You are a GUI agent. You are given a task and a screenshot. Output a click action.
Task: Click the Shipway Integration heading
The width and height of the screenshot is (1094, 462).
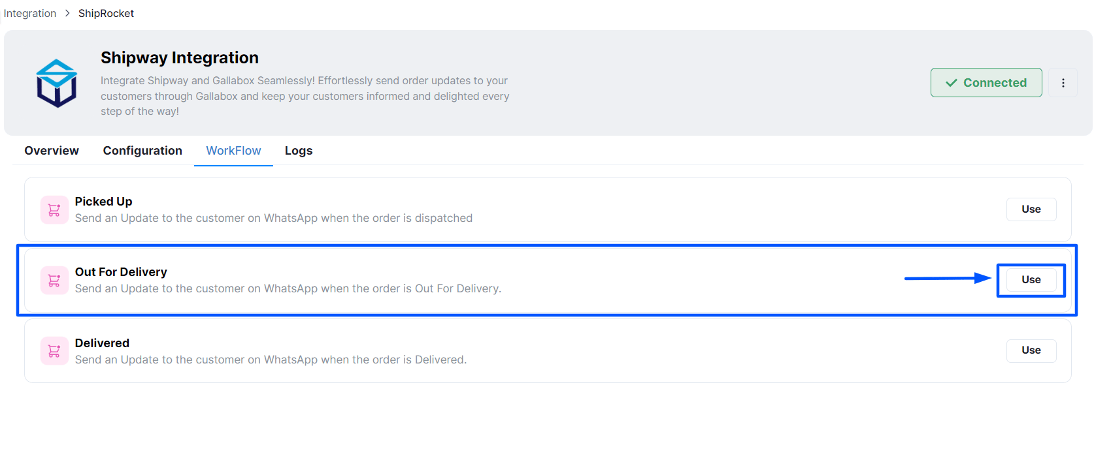click(x=180, y=58)
